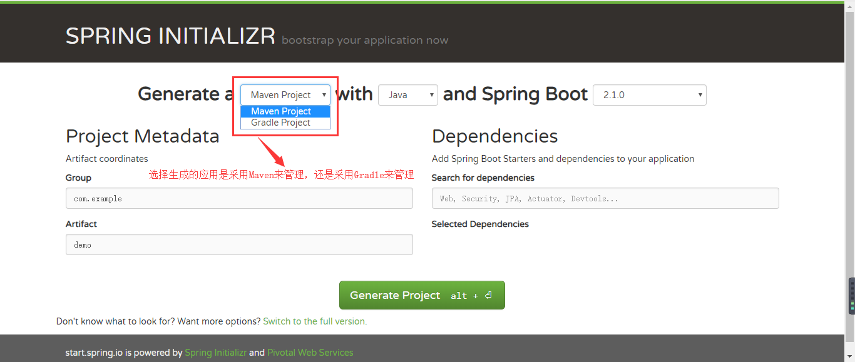Click the Selected Dependencies label
855x362 pixels.
[480, 224]
